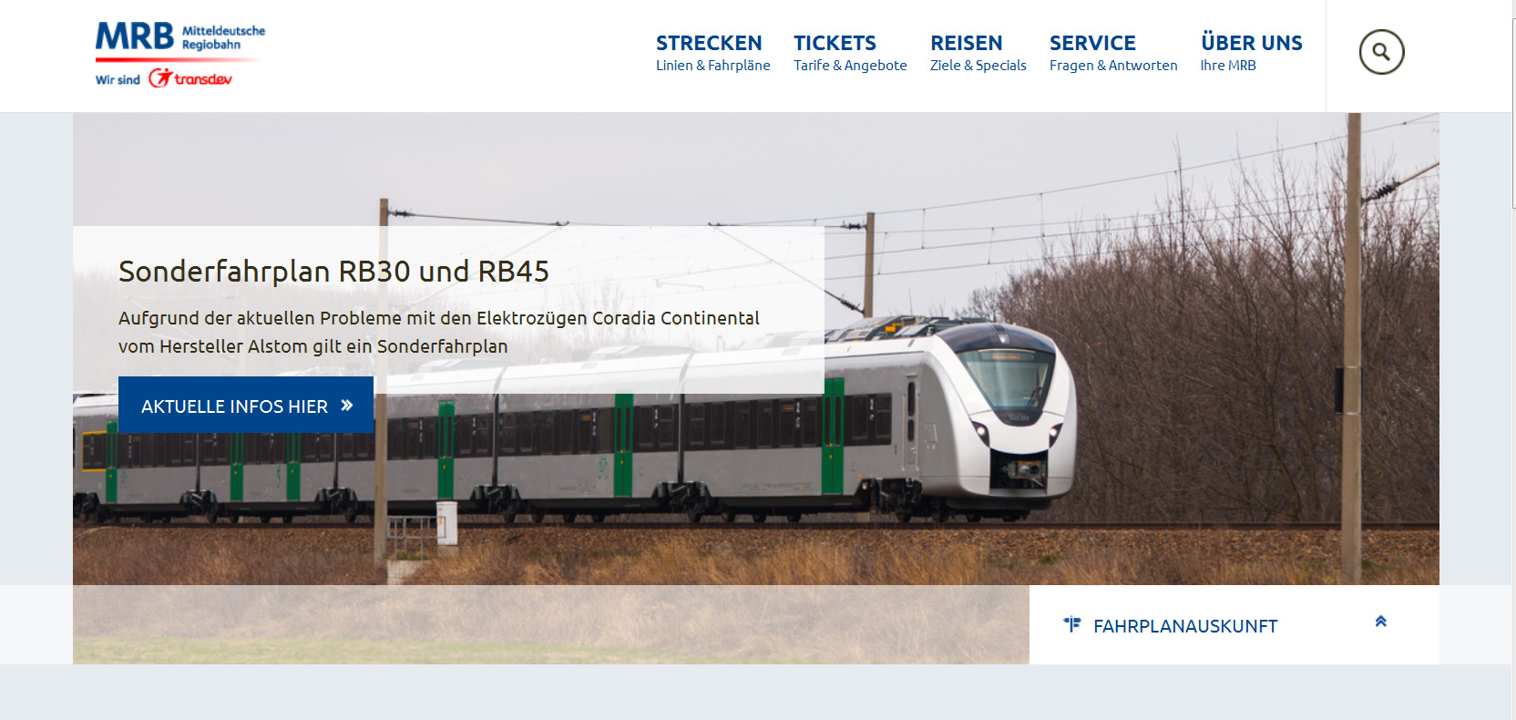The width and height of the screenshot is (1516, 720).
Task: Open the REISEN menu
Action: [x=966, y=43]
